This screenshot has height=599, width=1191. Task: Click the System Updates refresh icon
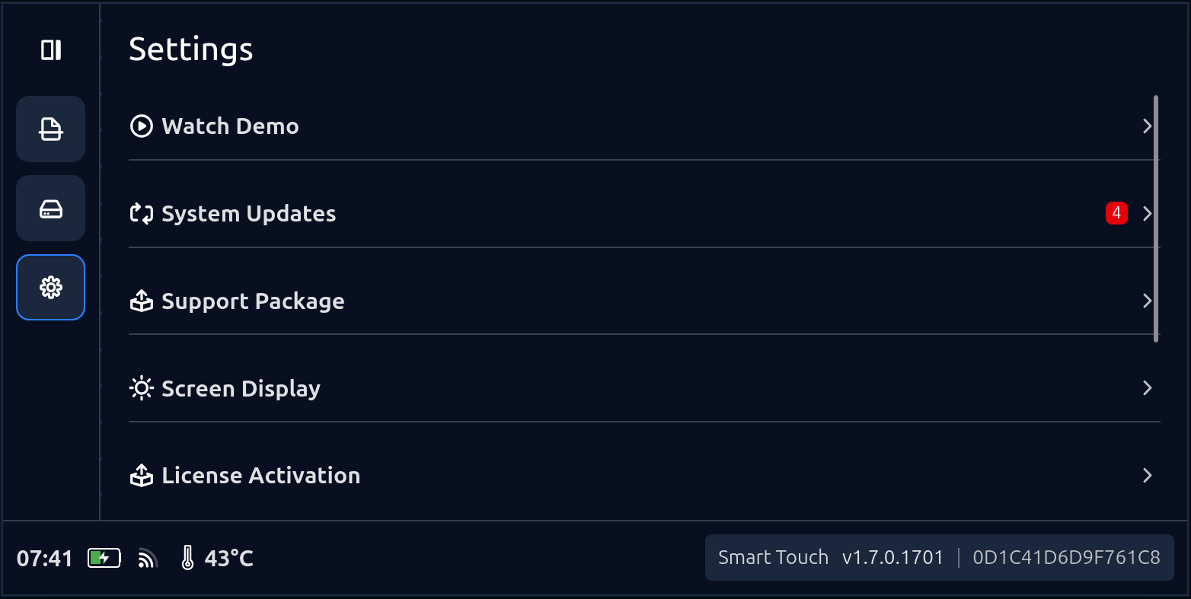[142, 214]
